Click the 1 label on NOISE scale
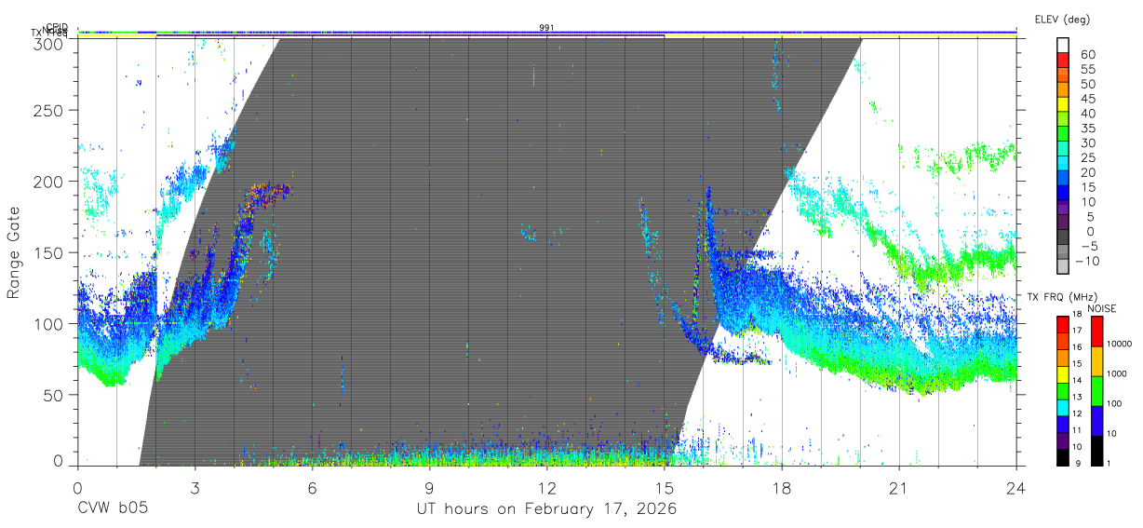The image size is (1143, 528). tap(1108, 463)
